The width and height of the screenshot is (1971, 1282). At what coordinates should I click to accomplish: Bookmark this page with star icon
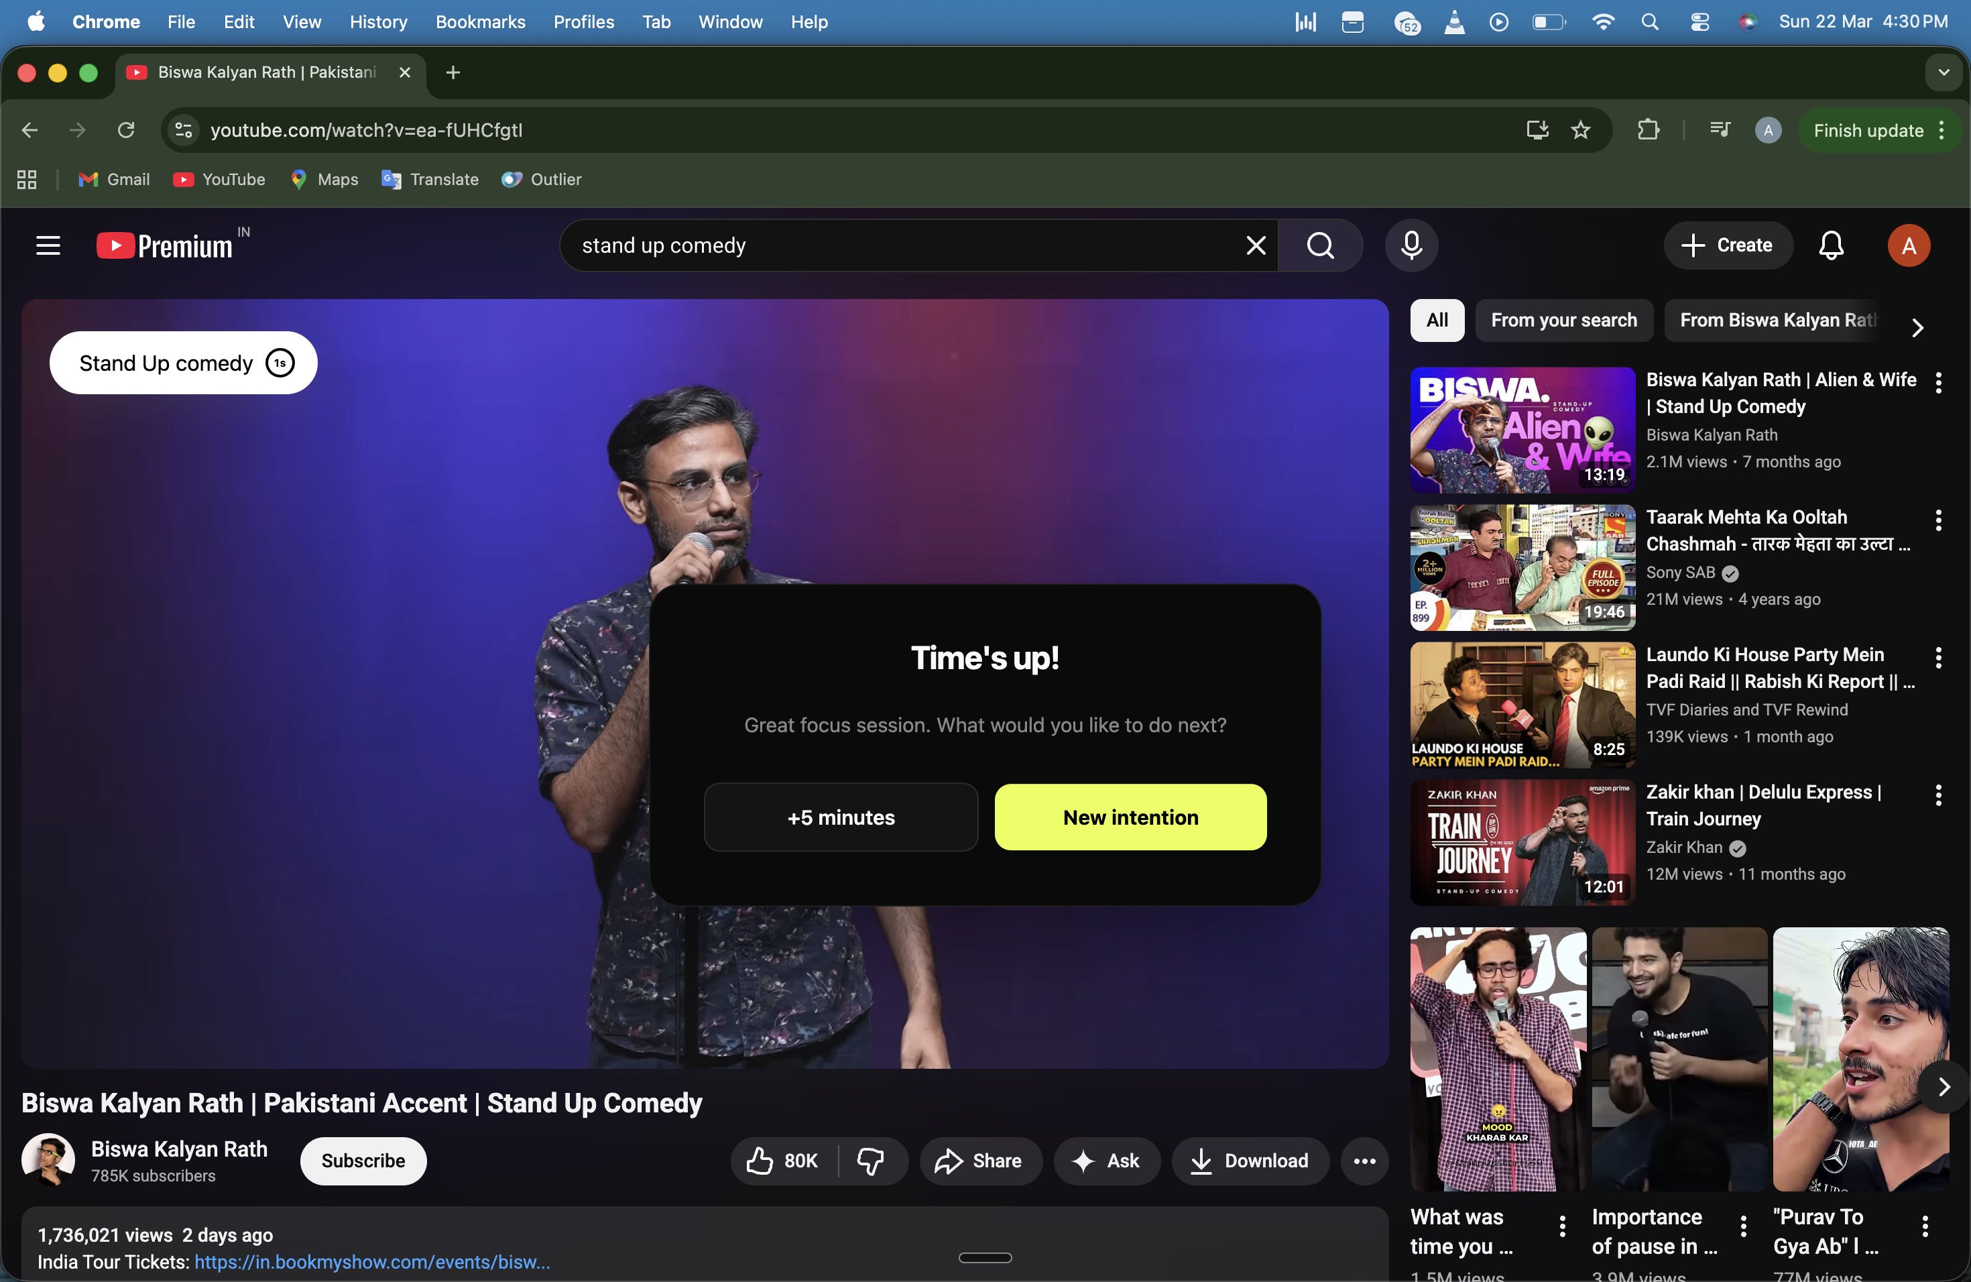[x=1580, y=130]
